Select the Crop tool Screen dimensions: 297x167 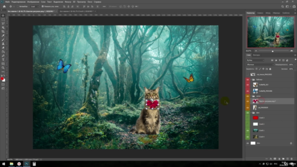[3, 32]
